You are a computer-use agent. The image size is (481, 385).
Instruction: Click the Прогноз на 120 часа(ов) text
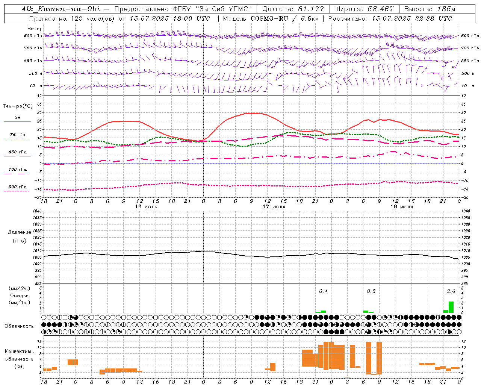pos(72,18)
